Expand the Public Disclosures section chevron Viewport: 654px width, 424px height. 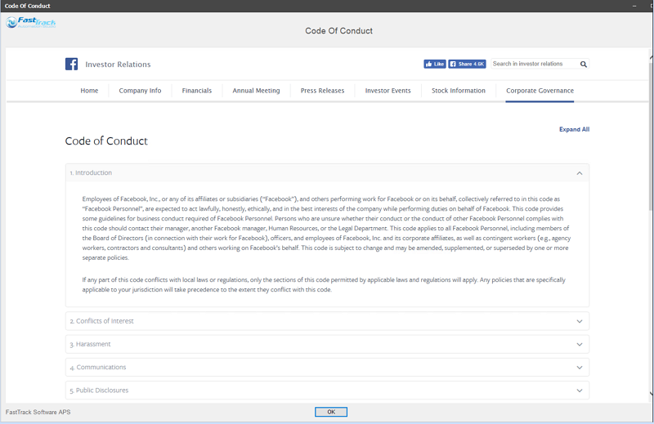pyautogui.click(x=580, y=391)
